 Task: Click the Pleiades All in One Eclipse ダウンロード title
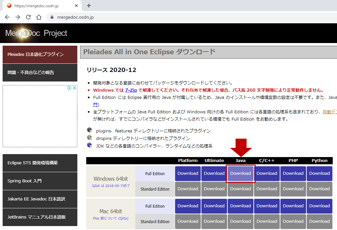pos(149,52)
